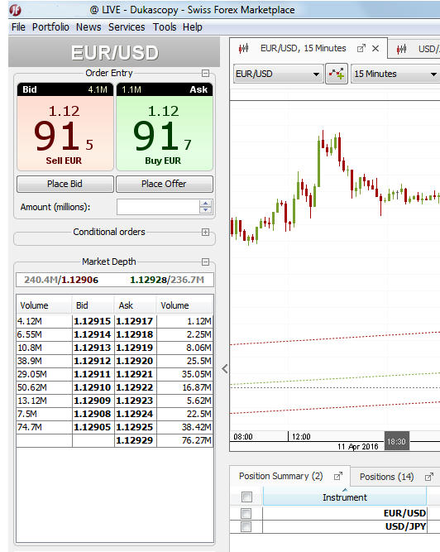Open the 15 Minutes period dropdown

[395, 74]
